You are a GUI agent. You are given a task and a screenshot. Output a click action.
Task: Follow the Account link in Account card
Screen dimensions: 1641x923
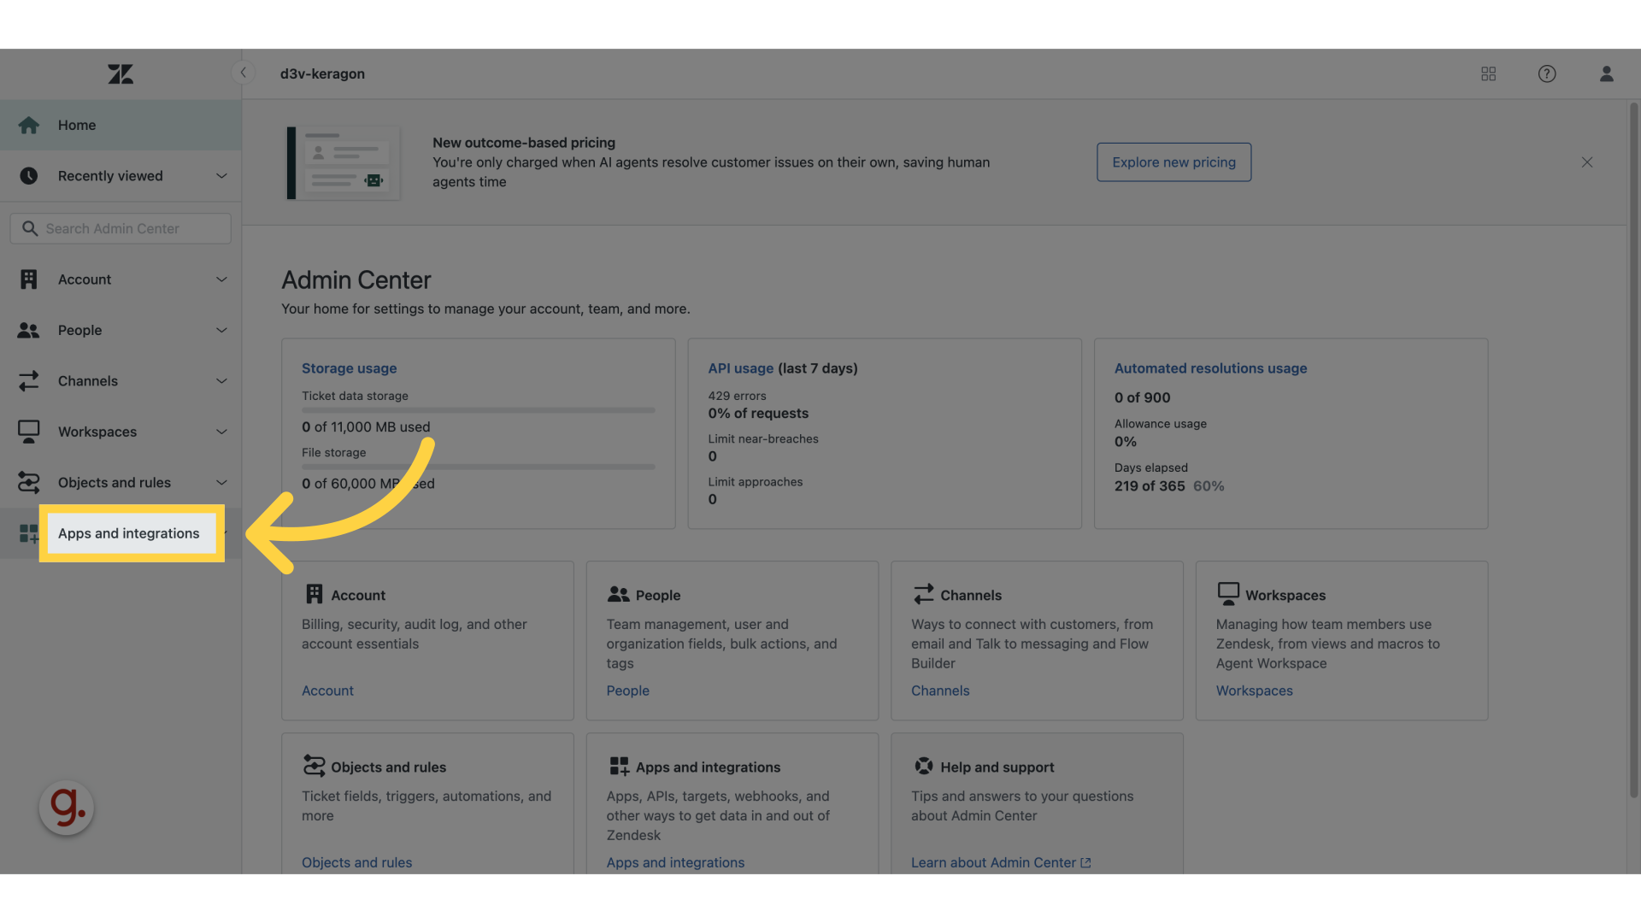327,691
